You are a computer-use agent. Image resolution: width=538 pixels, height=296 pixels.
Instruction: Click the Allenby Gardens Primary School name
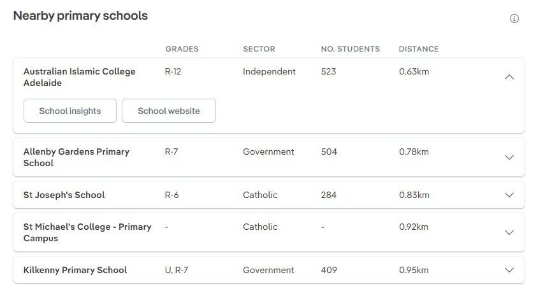[76, 157]
